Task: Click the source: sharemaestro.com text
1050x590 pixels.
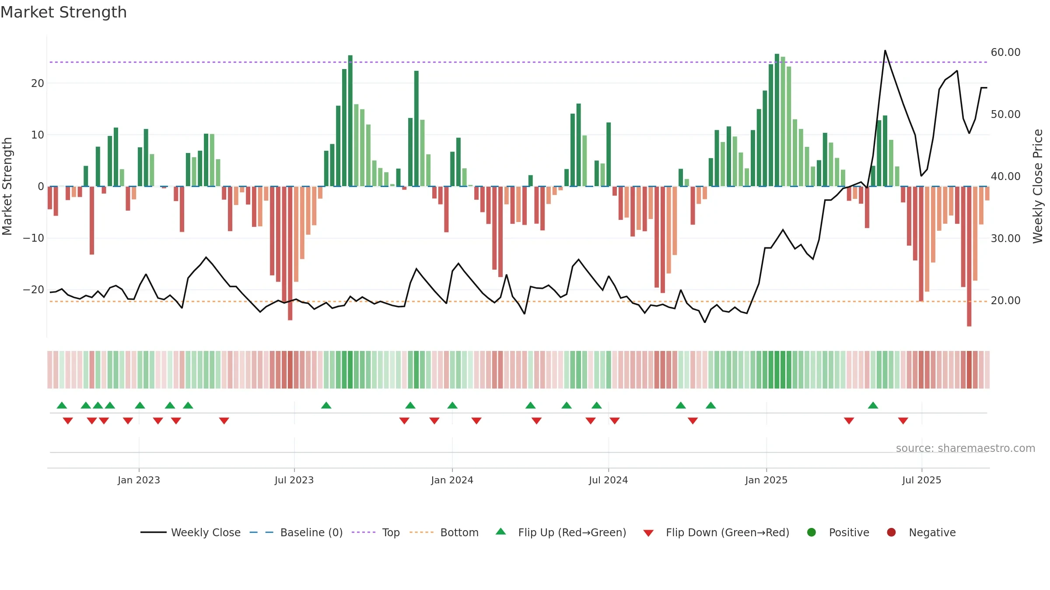Action: coord(966,448)
